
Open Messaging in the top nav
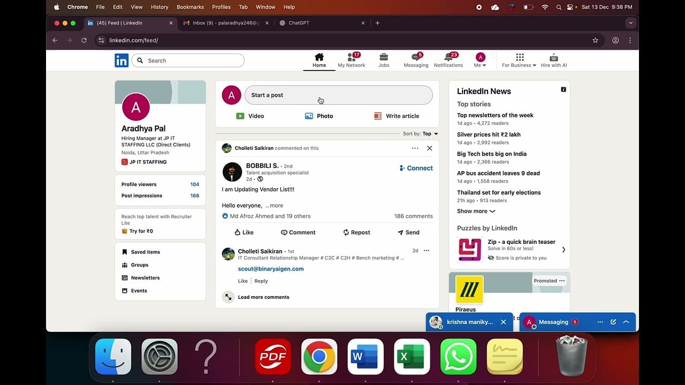[416, 60]
